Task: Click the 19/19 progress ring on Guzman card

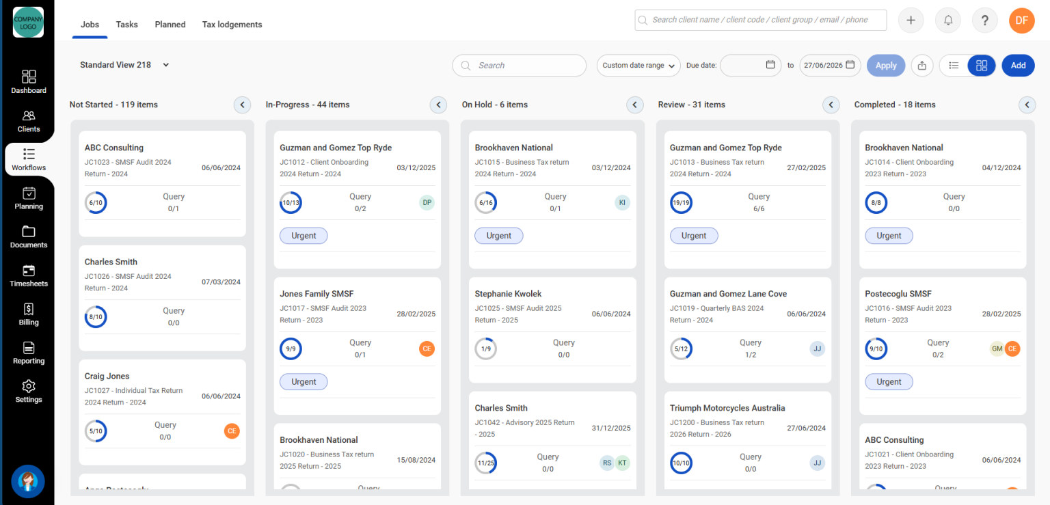Action: [681, 203]
